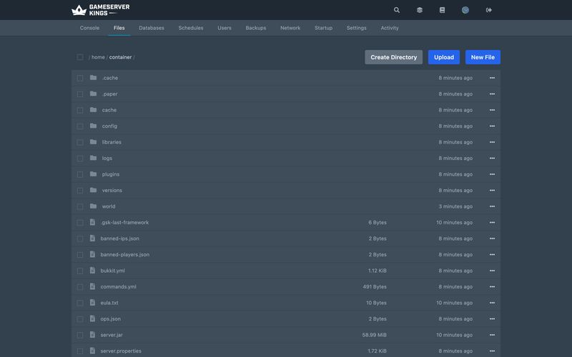Tick the bukkit.yml checkbox

(80, 271)
